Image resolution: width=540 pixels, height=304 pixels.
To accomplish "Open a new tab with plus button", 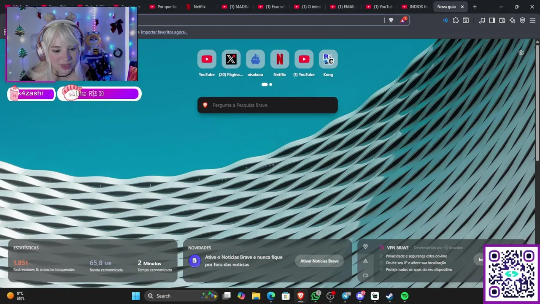I will (x=475, y=7).
